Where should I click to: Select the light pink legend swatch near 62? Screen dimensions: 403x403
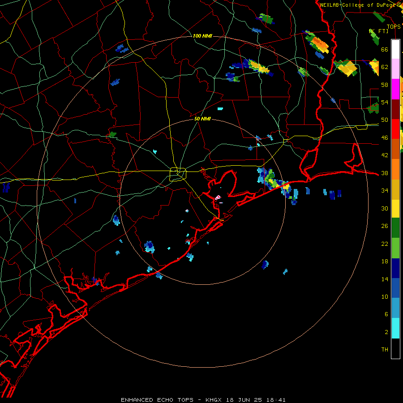coord(395,69)
